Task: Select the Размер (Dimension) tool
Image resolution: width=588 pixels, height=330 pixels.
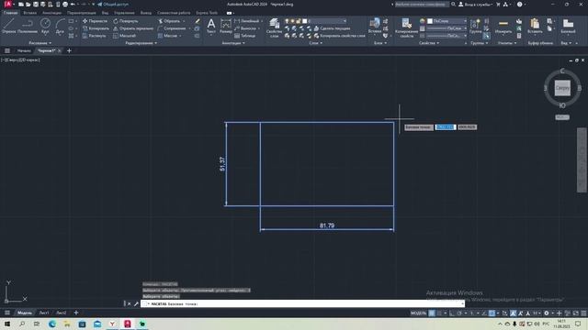Action: coord(226,27)
